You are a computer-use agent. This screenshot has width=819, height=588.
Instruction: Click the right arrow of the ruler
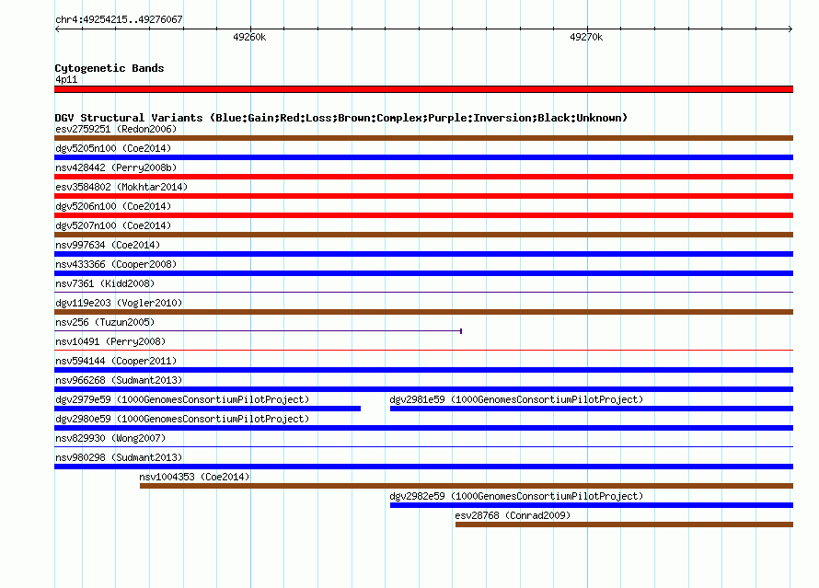[x=790, y=29]
